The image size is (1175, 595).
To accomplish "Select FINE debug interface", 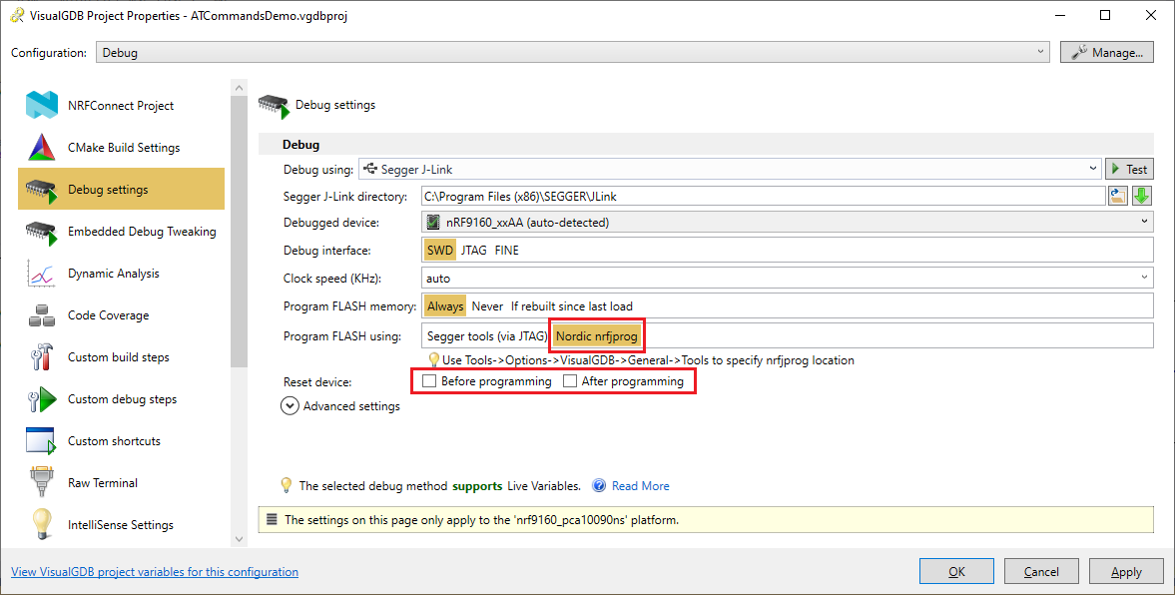I will click(506, 251).
